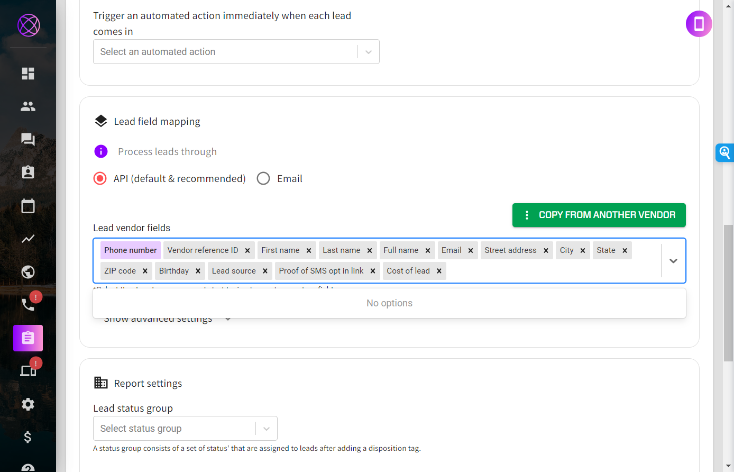Expand Show advanced settings arrow
This screenshot has width=734, height=472.
click(x=228, y=319)
